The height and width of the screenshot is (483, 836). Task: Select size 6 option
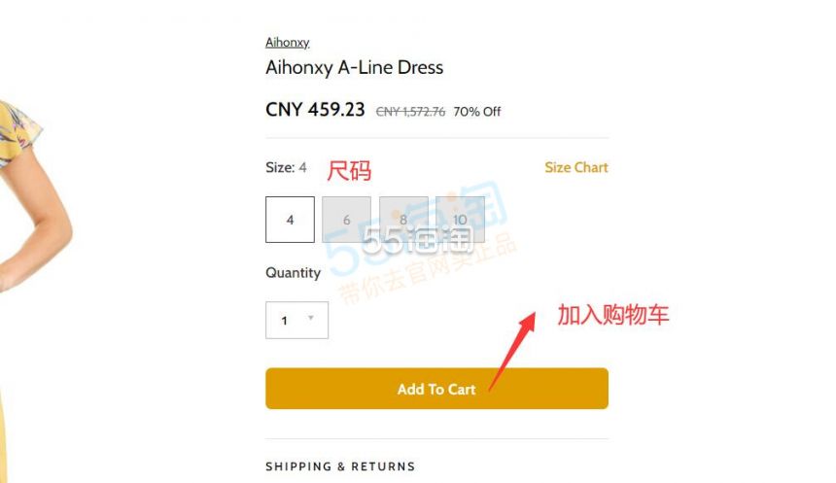point(347,220)
